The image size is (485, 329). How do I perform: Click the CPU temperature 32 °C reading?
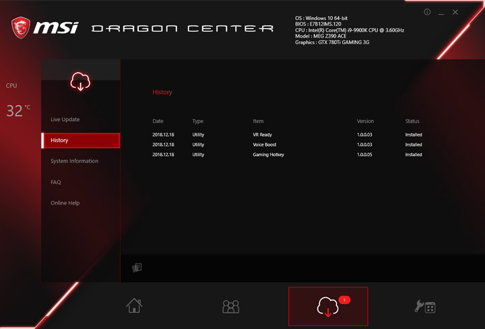[18, 110]
